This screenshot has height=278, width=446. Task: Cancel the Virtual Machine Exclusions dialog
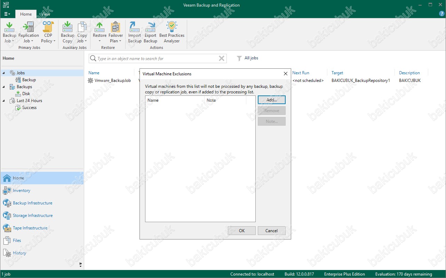tap(271, 231)
